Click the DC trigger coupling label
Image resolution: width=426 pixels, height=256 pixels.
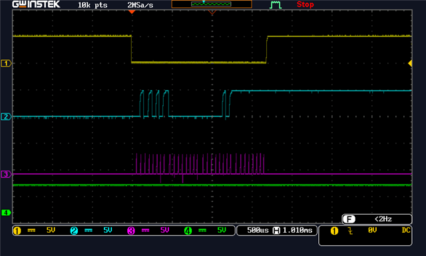click(x=406, y=231)
